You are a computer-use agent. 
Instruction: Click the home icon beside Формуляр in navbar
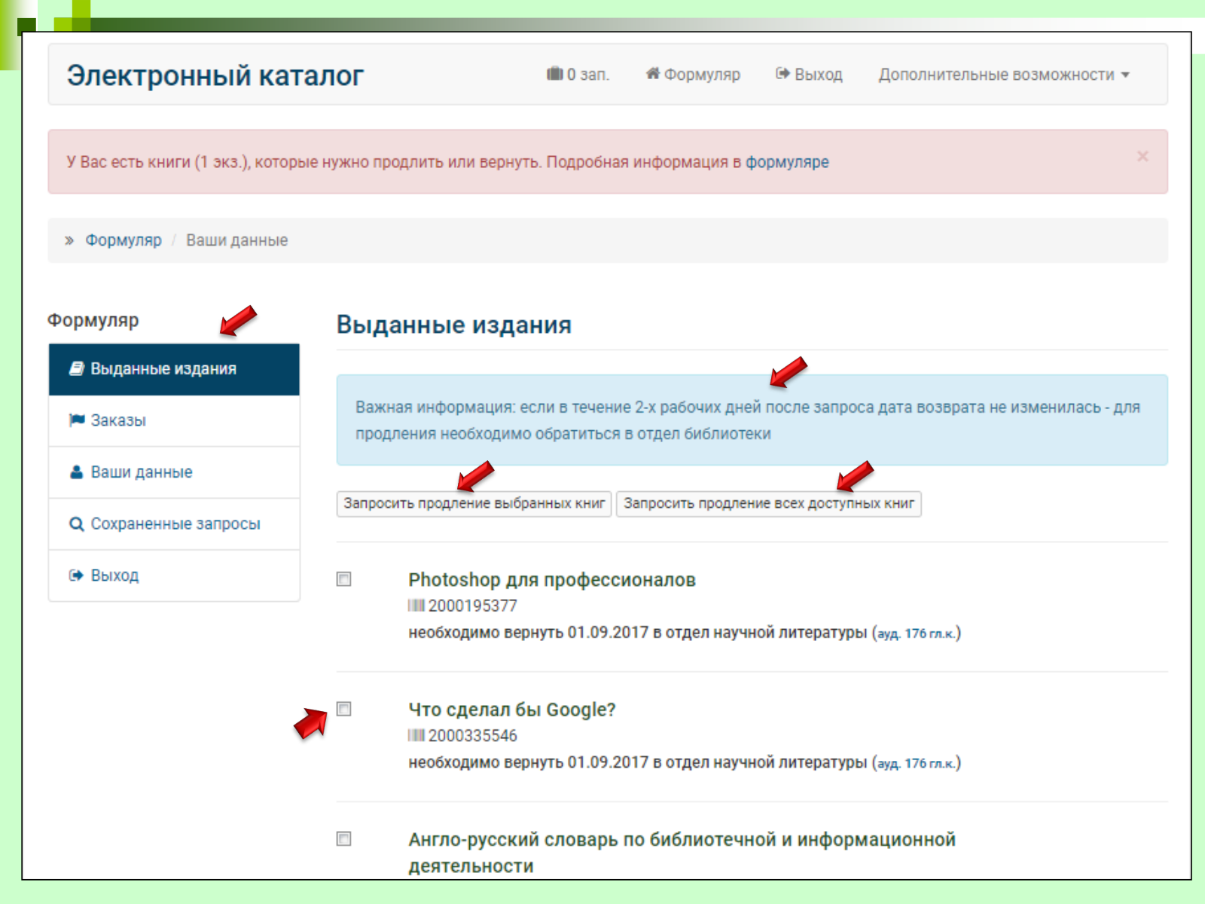[653, 74]
